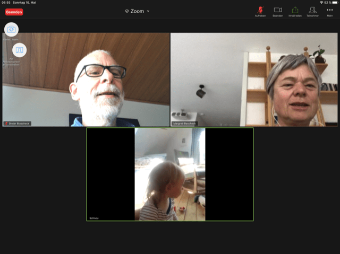The image size is (340, 254).
Task: Click the Margret Blascheck name label
Action: coord(184,124)
